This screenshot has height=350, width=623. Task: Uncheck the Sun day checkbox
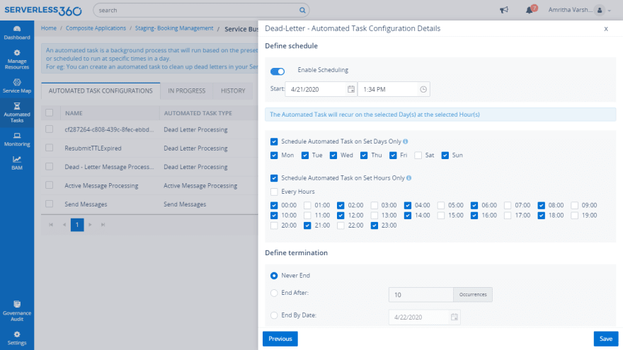pyautogui.click(x=445, y=155)
